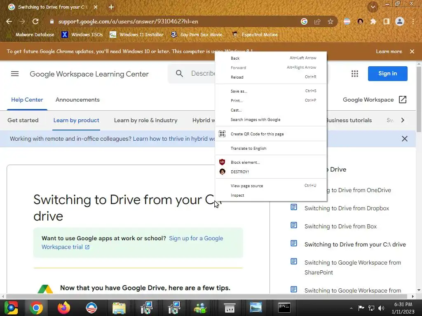This screenshot has height=316, width=422.
Task: Select Print... in the context menu
Action: coord(271,100)
